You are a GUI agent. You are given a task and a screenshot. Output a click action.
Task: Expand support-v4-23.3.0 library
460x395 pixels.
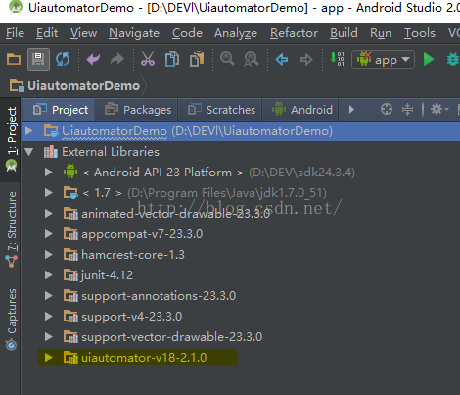coord(49,317)
